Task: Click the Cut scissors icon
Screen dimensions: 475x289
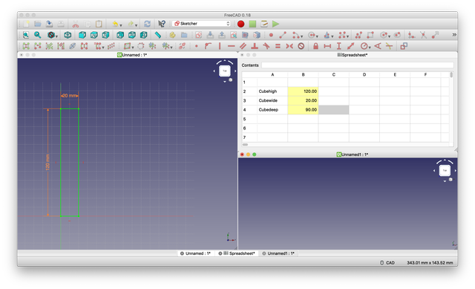Action: (x=76, y=24)
